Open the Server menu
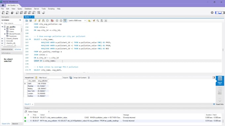 pos(36,9)
